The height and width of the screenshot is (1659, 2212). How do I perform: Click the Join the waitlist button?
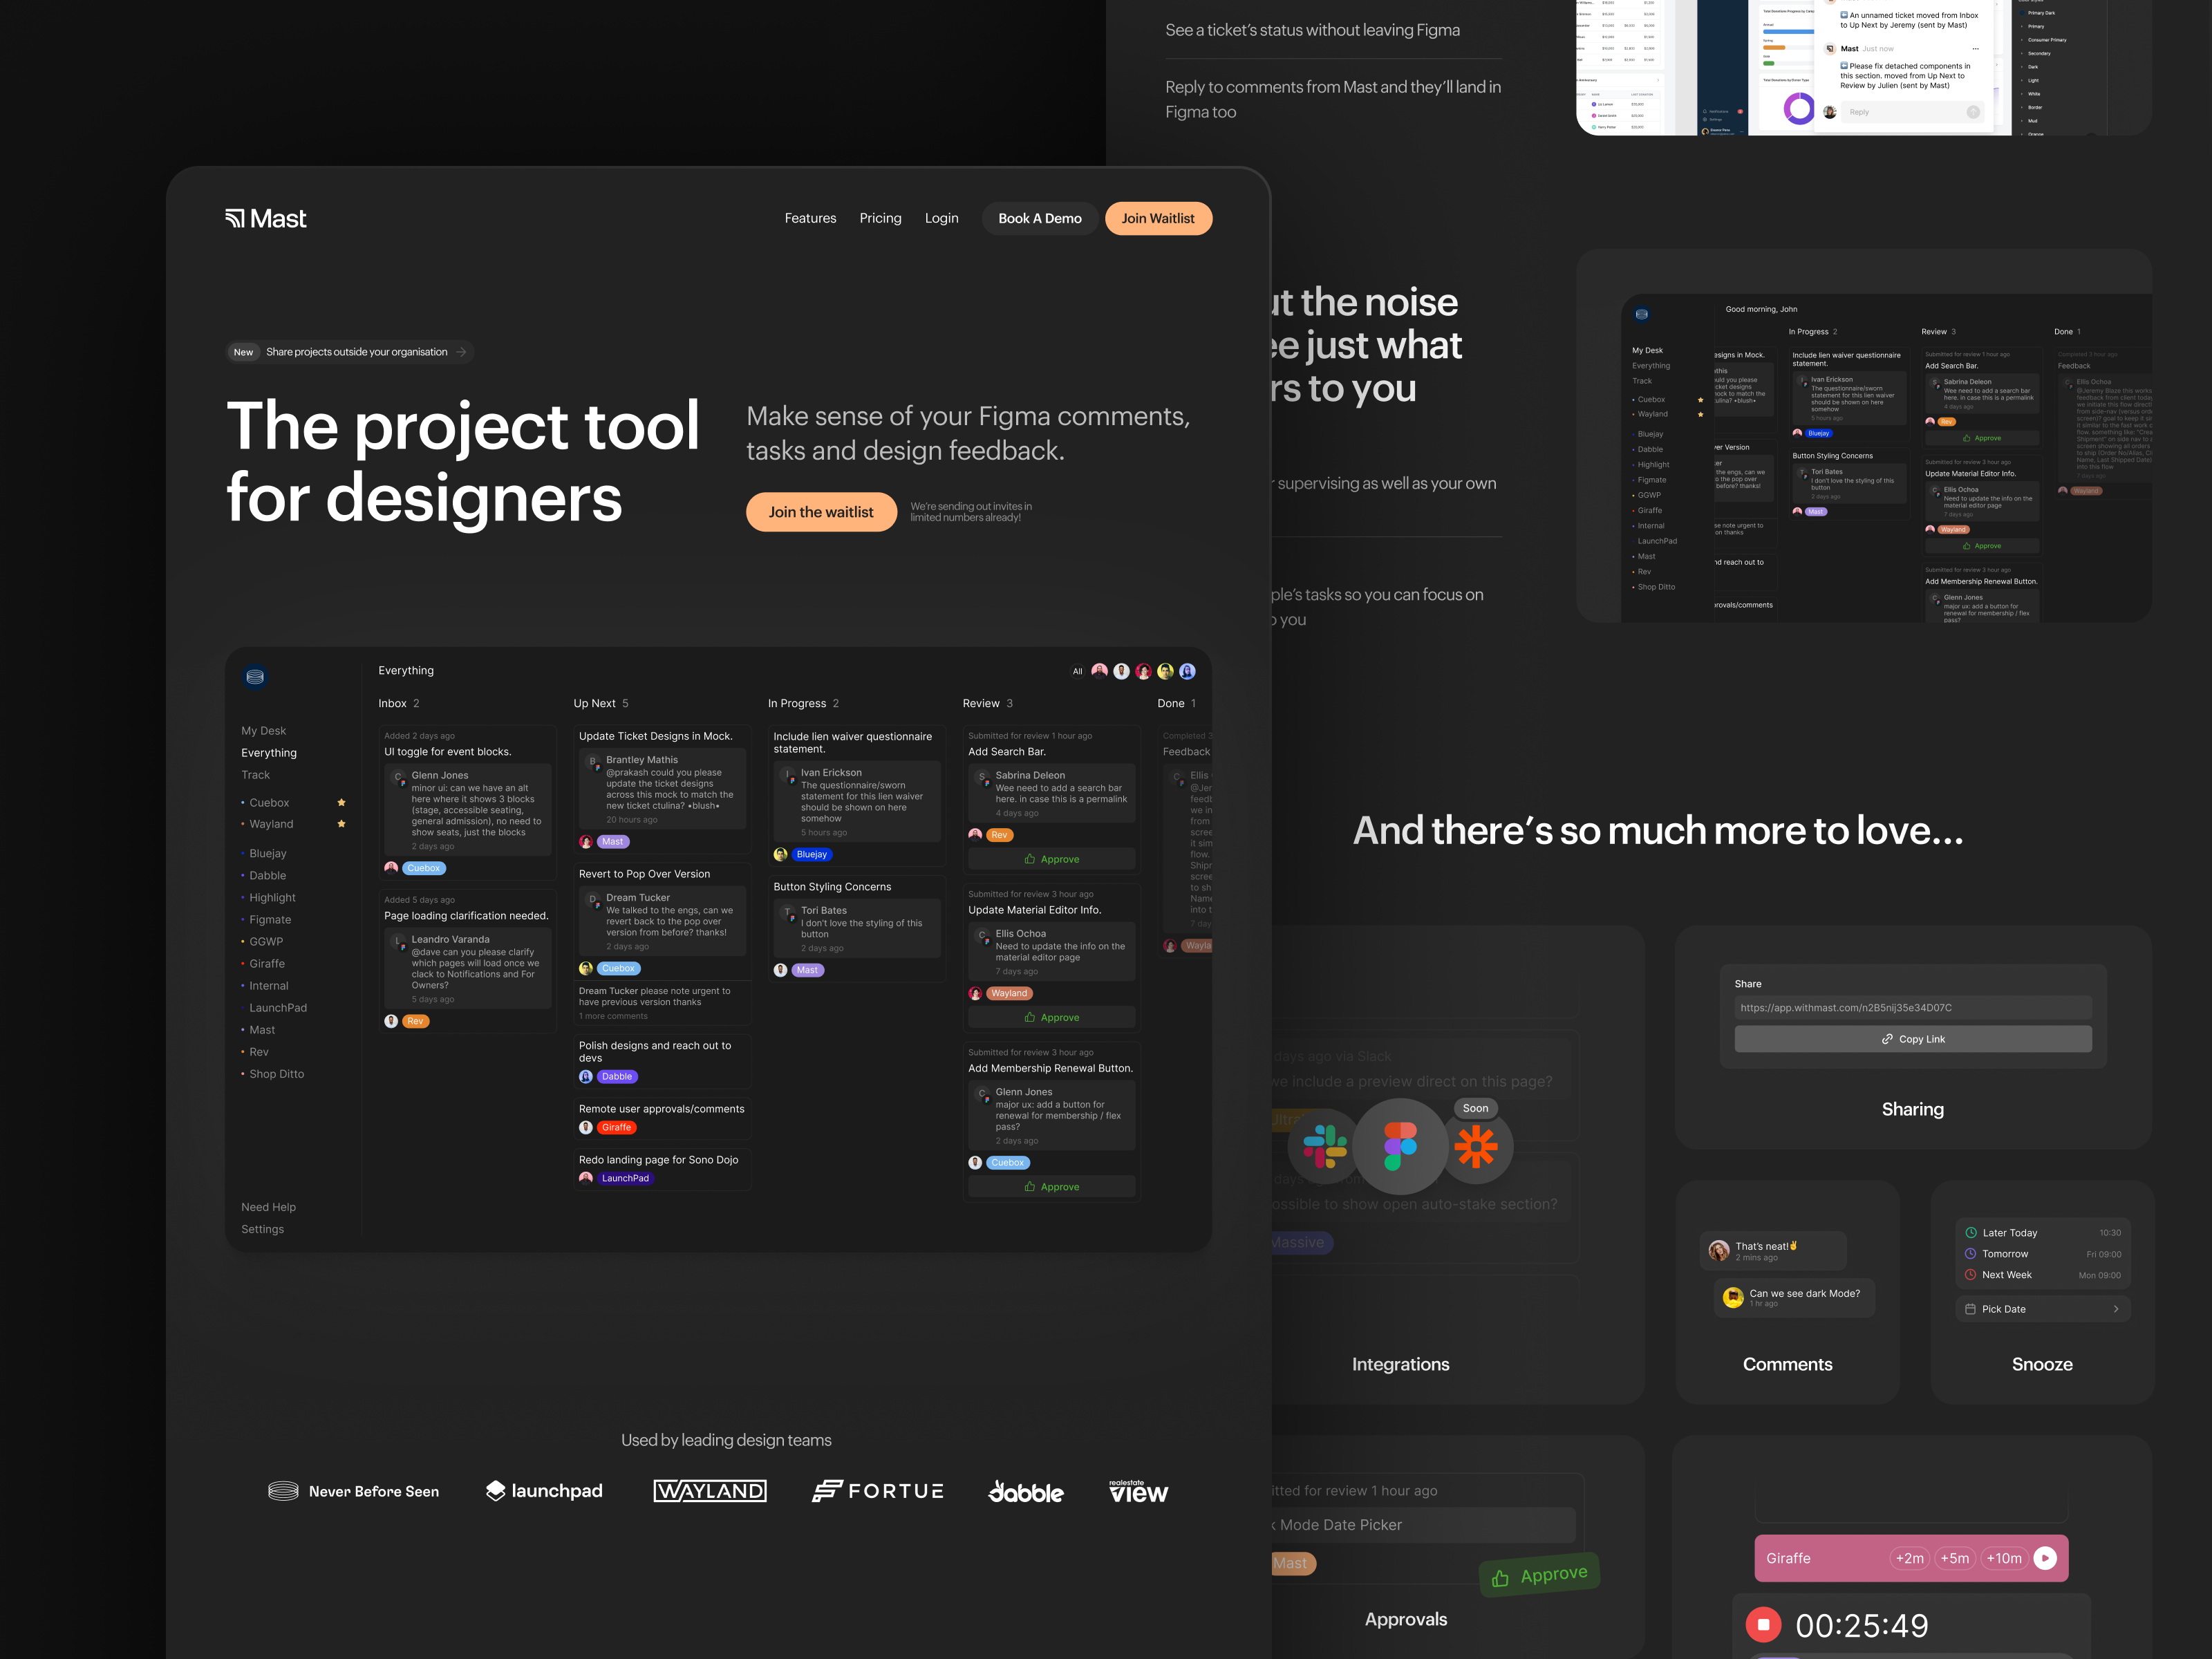[821, 511]
